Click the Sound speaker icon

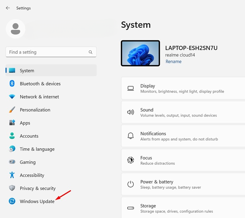pos(131,112)
